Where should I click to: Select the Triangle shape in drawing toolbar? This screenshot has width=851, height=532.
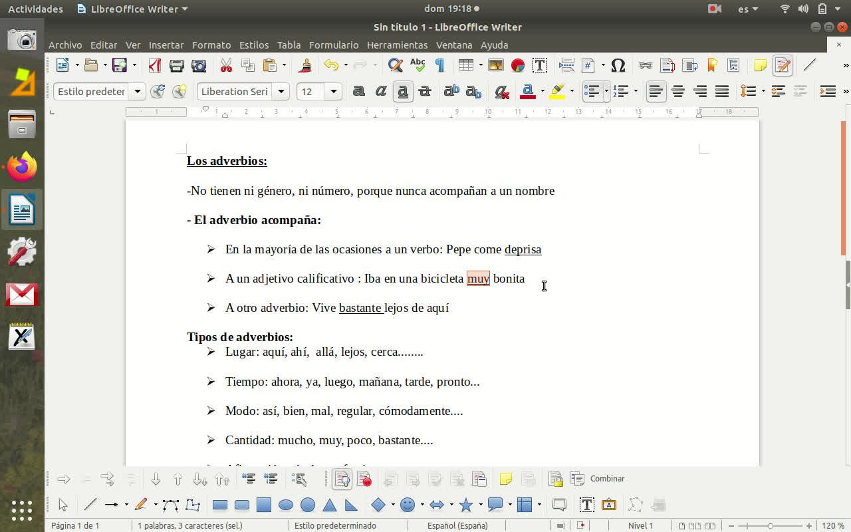click(329, 505)
